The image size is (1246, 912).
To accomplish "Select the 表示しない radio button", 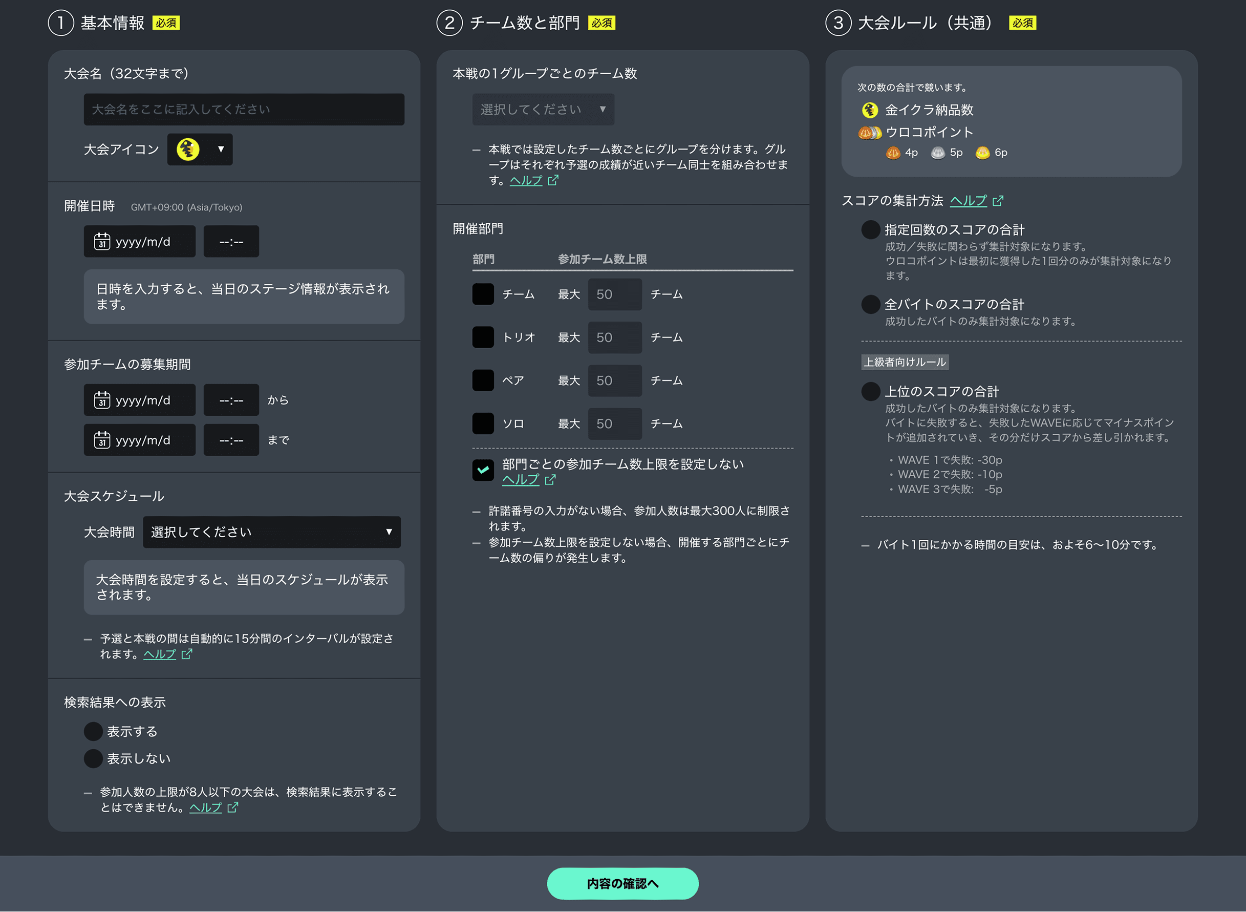I will (93, 758).
